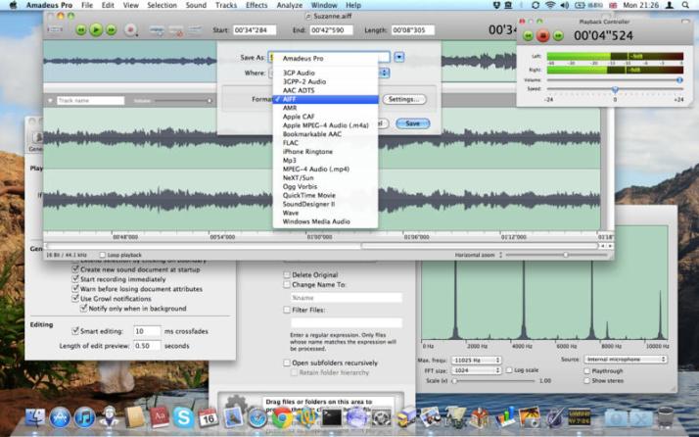Click the third marker icon left of Start
699x437 pixels.
tap(195, 30)
